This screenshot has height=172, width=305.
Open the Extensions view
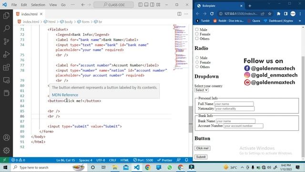tap(6, 67)
